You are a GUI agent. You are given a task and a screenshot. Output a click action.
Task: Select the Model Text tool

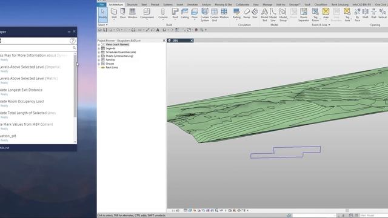(264, 15)
